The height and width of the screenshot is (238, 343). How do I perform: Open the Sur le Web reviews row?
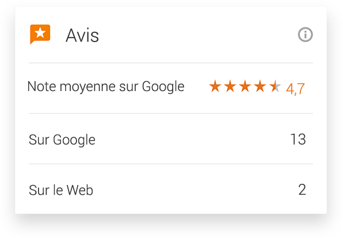tap(171, 189)
